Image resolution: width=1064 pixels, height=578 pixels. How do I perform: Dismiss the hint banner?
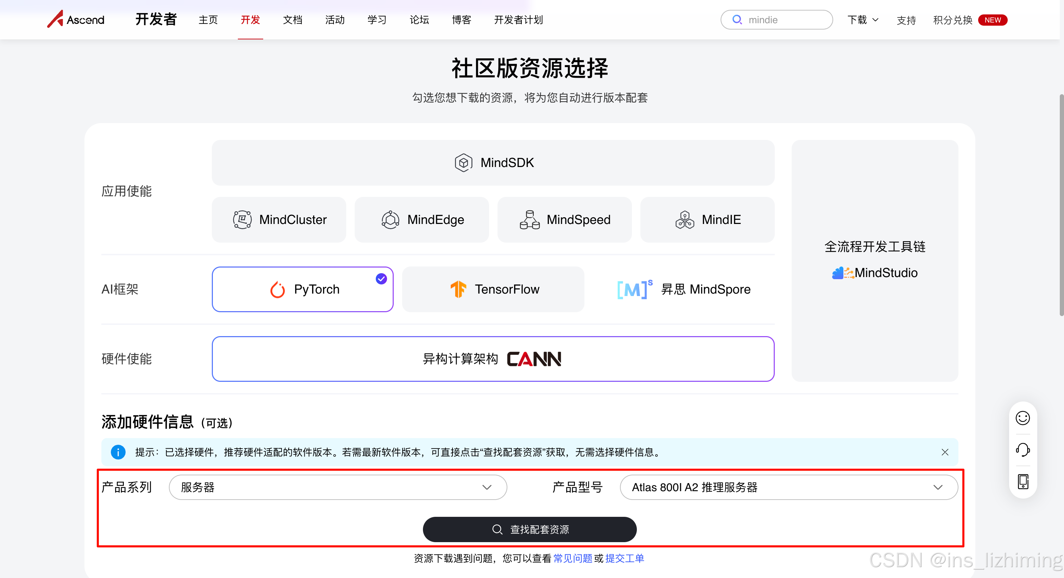tap(945, 452)
